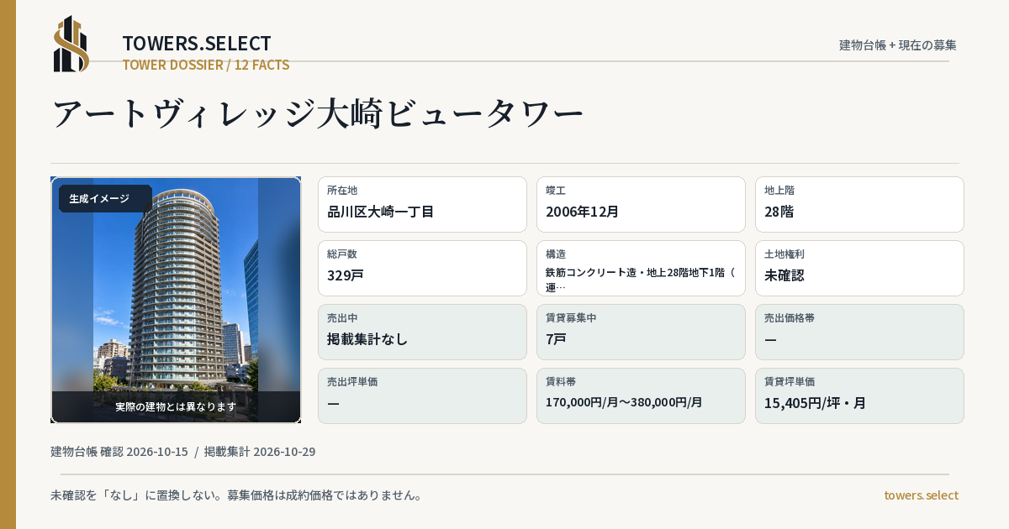Click the 2006年12月 completion date value
The height and width of the screenshot is (529, 1009).
coord(583,212)
